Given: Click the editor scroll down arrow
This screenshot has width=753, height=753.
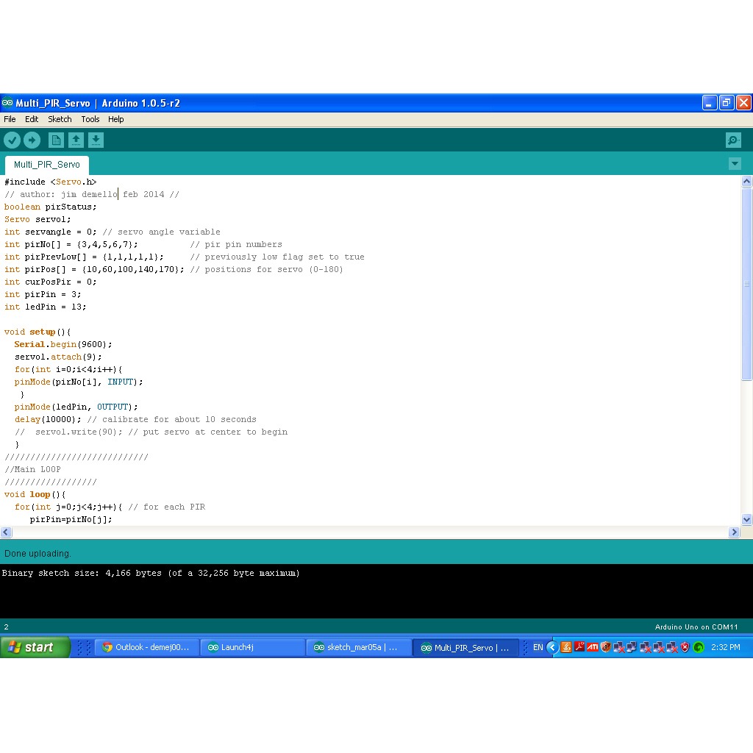Looking at the screenshot, I should click(x=747, y=519).
